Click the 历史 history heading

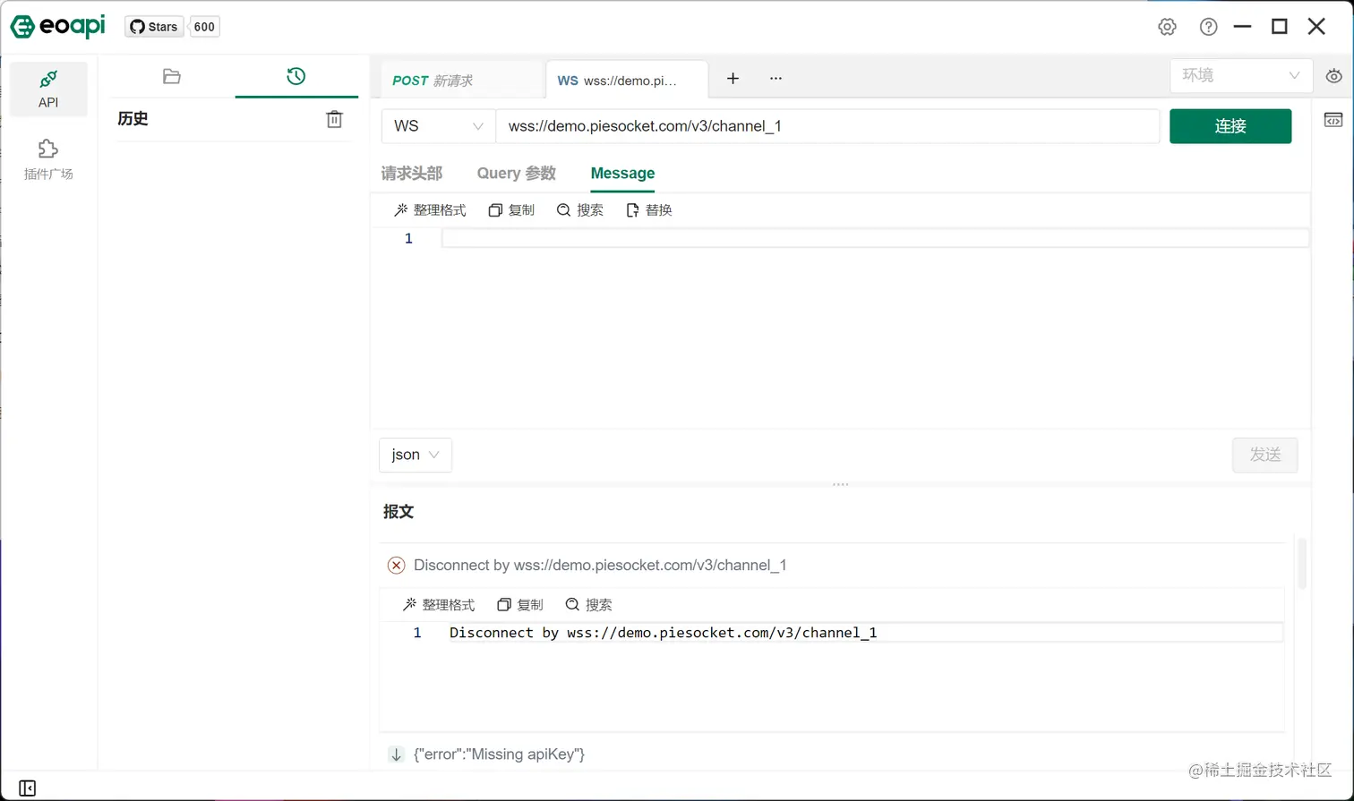[133, 119]
